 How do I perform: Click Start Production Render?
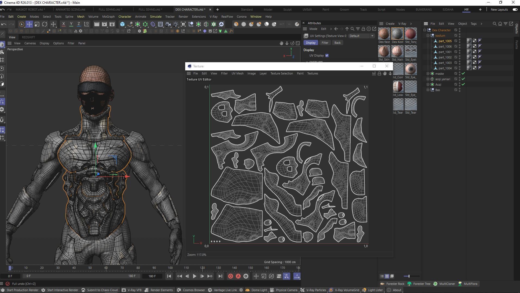[x=20, y=290]
